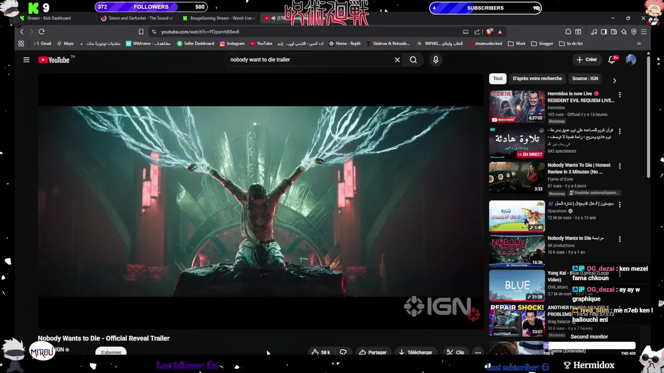Open Yung Kai Blue video thumbnail
664x373 pixels.
coord(517,285)
